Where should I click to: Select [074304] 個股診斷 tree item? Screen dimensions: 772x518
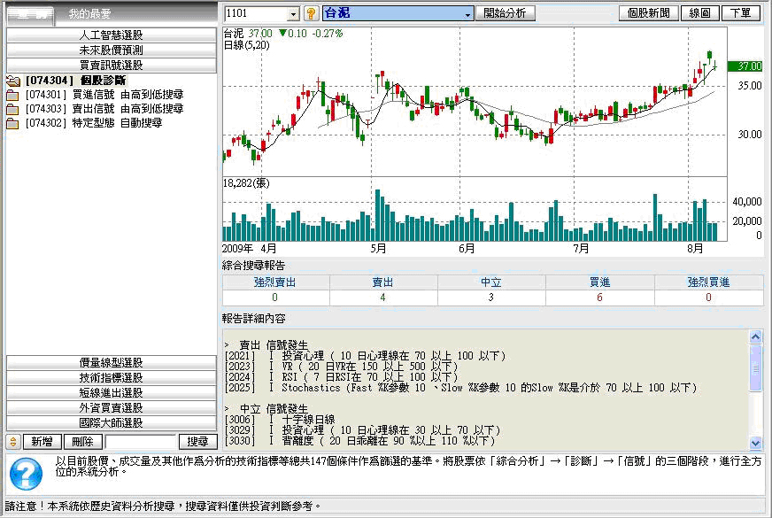point(76,81)
